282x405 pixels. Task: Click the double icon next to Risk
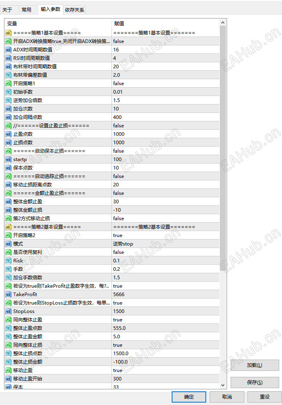click(x=8, y=261)
